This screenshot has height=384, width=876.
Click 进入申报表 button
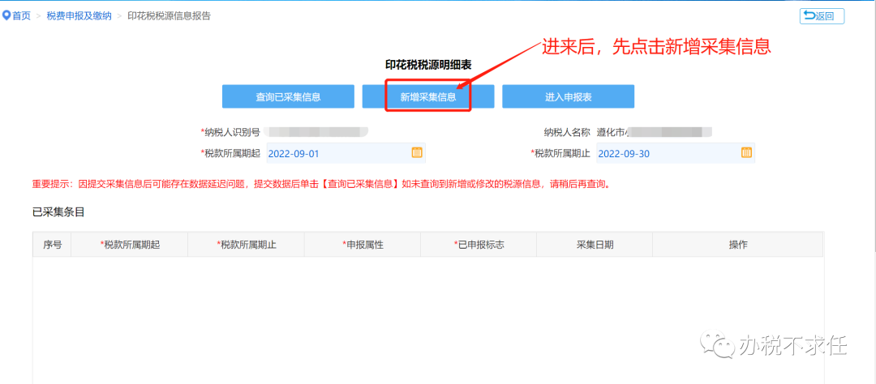point(568,96)
